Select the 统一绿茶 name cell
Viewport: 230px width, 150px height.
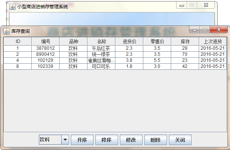[x=101, y=54]
